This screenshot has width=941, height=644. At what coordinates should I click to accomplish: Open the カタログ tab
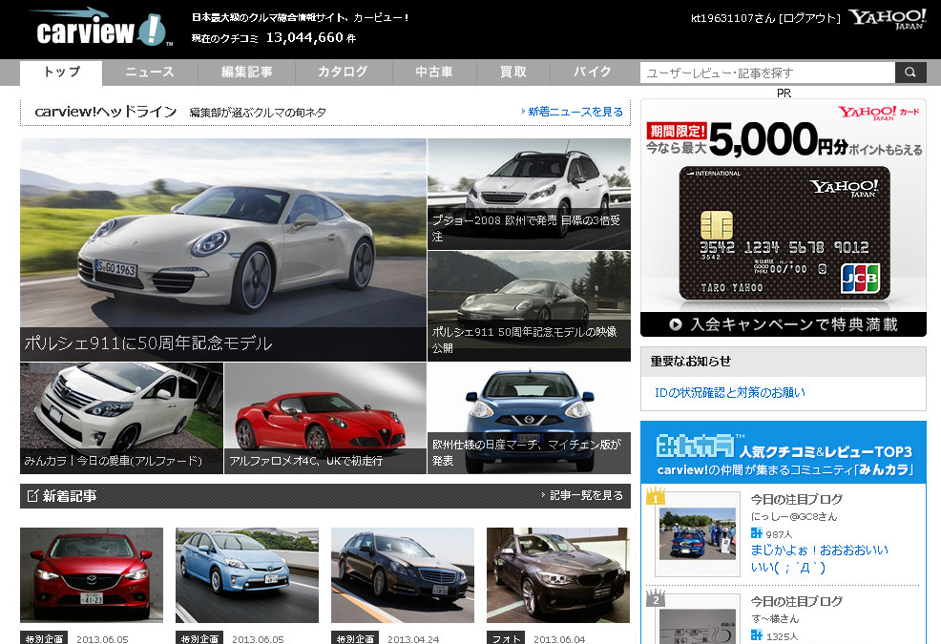click(344, 73)
